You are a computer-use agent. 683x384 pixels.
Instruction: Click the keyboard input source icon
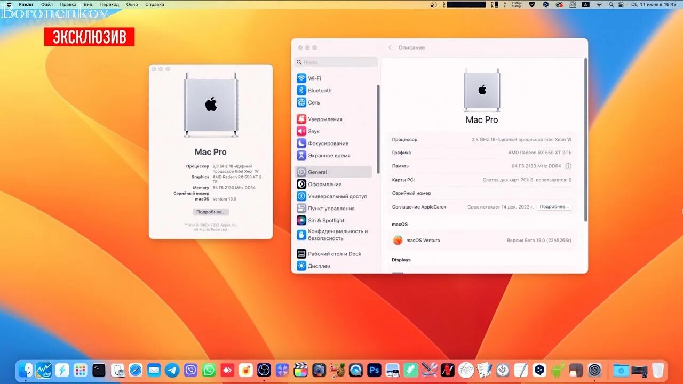click(x=585, y=4)
